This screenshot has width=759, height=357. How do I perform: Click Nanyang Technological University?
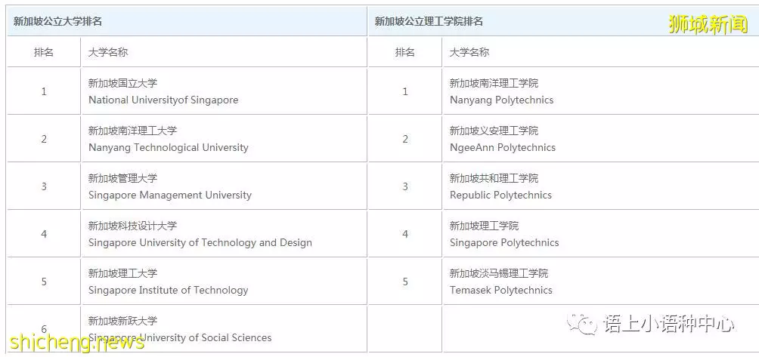(x=168, y=147)
